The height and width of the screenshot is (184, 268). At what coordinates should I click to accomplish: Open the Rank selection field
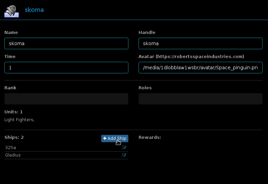[x=66, y=99]
